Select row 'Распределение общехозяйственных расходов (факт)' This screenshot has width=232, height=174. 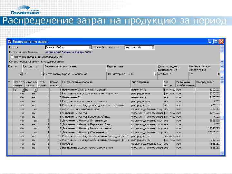[x=114, y=140]
